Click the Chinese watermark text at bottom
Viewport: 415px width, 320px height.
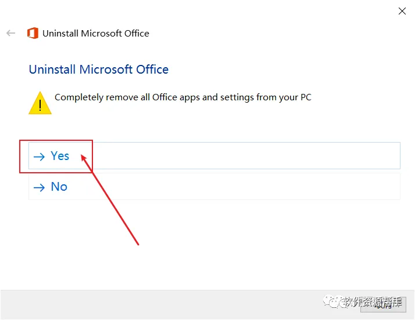pos(372,302)
